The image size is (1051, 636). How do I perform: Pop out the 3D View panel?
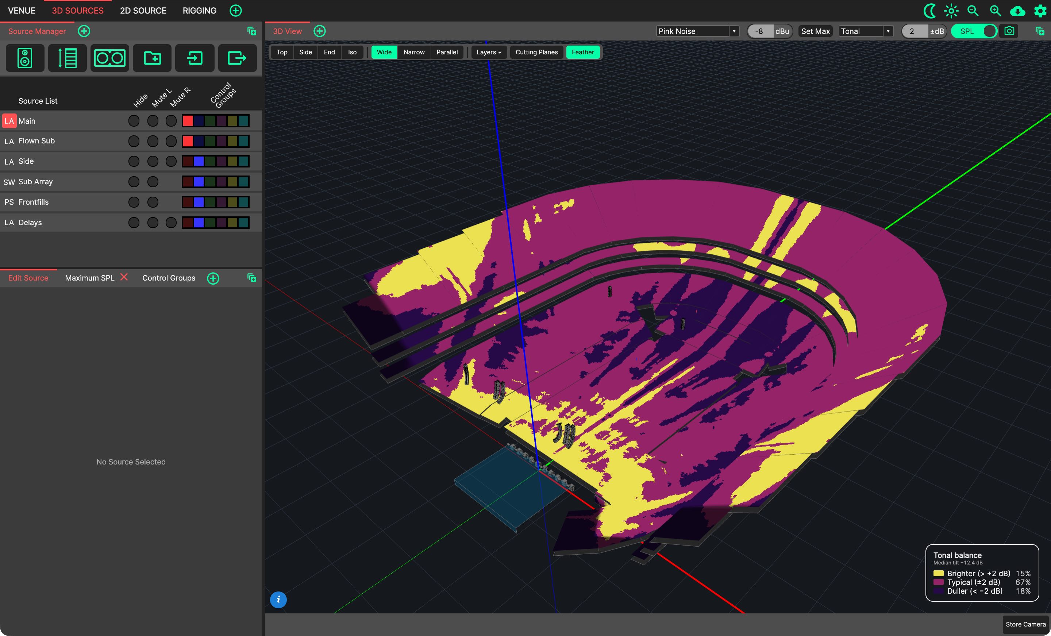tap(1040, 31)
